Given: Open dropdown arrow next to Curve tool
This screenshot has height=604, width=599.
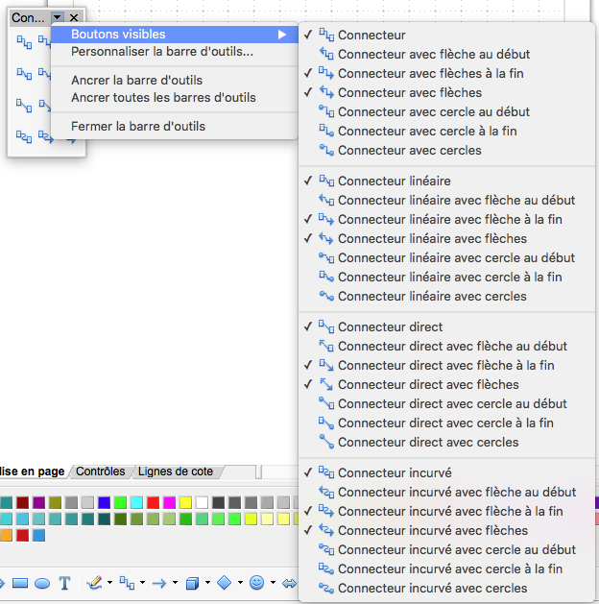Looking at the screenshot, I should click(109, 583).
